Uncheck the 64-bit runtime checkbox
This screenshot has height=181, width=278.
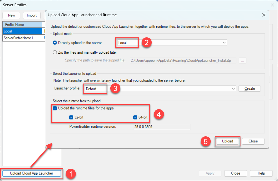pyautogui.click(x=135, y=117)
